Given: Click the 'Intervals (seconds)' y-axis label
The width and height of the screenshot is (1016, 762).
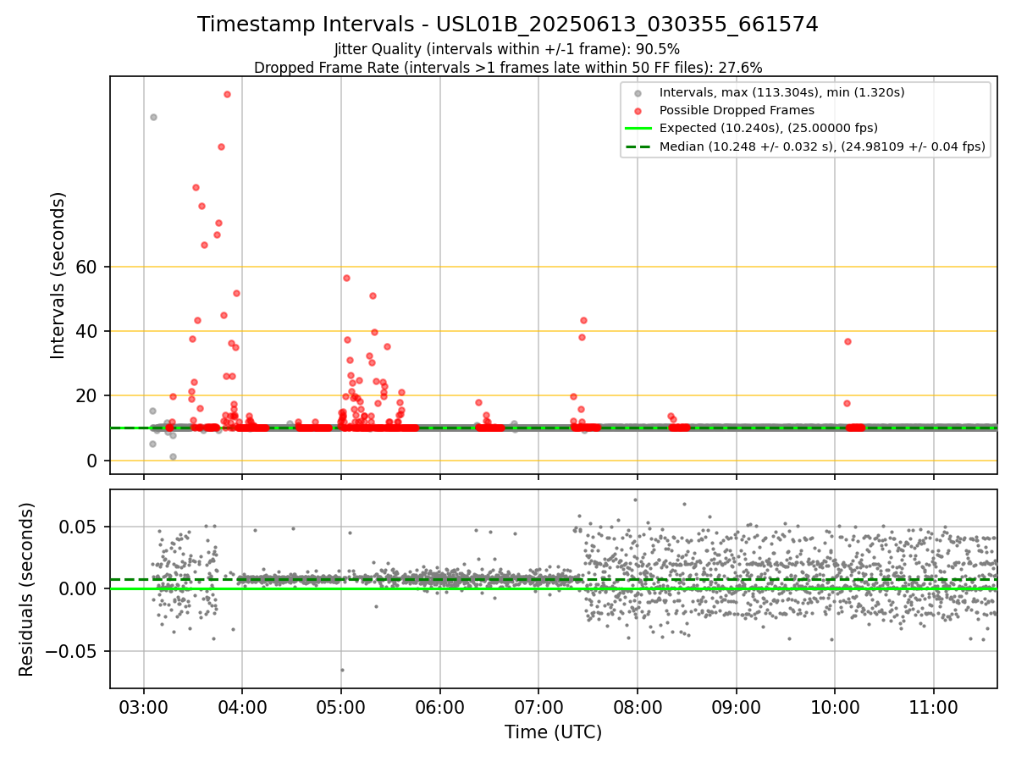Looking at the screenshot, I should coord(58,275).
